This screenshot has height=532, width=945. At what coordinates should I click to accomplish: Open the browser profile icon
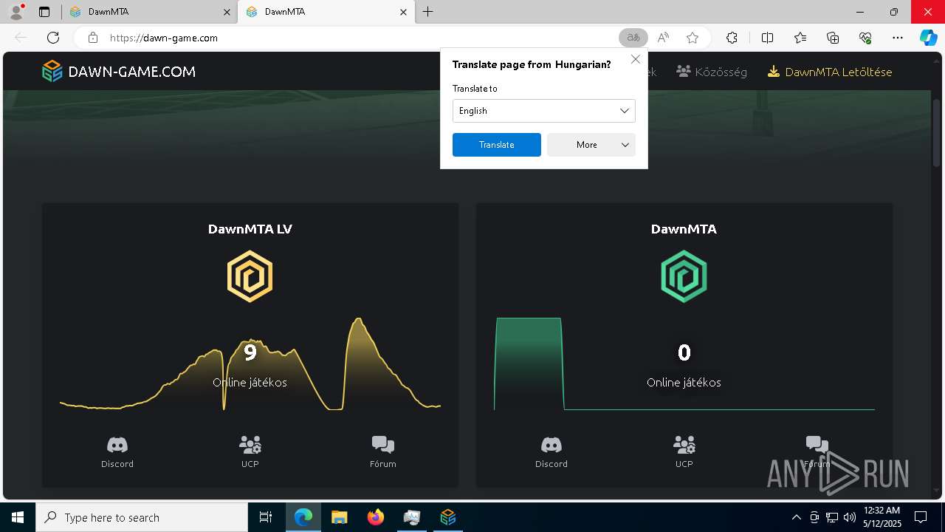16,12
